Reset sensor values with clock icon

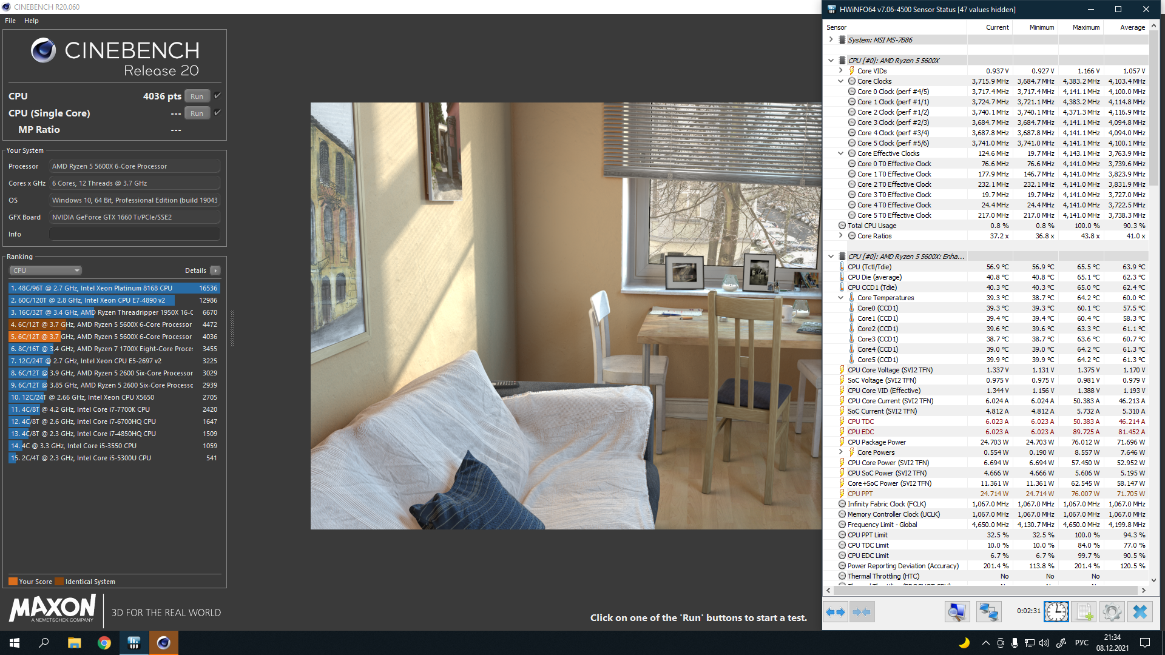point(1056,612)
